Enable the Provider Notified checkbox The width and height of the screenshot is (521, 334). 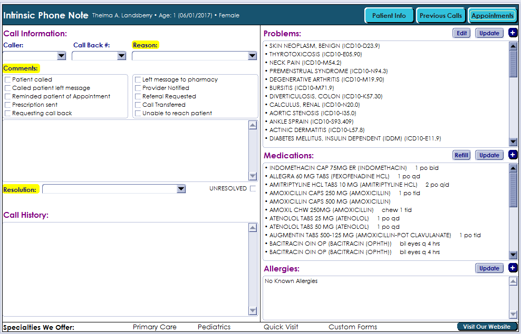click(138, 88)
